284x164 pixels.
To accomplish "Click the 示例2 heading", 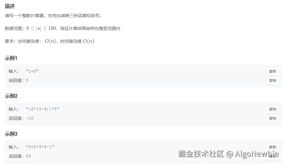I will click(x=11, y=96).
